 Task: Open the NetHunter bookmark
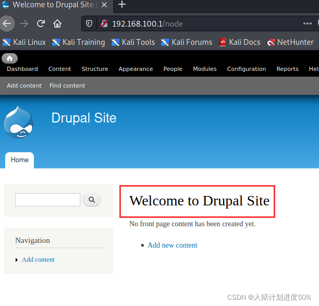click(290, 42)
